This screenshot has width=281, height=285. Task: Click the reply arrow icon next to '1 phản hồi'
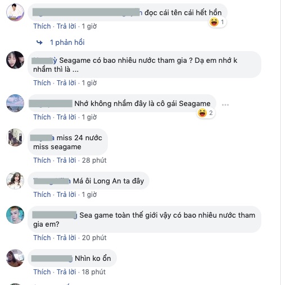(39, 43)
